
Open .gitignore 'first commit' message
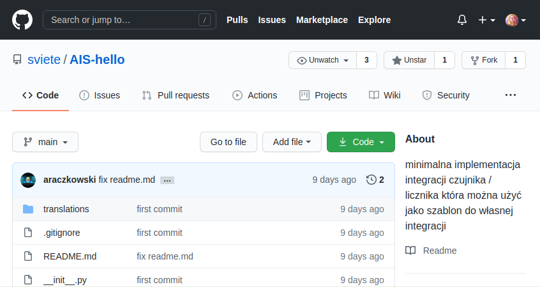click(x=160, y=233)
